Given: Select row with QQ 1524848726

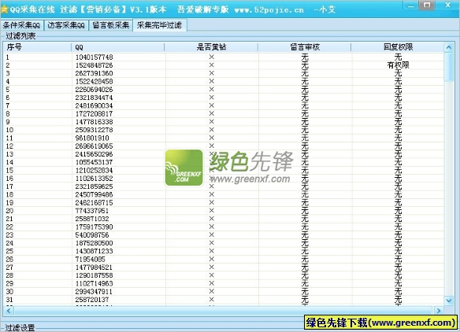Looking at the screenshot, I should 224,65.
